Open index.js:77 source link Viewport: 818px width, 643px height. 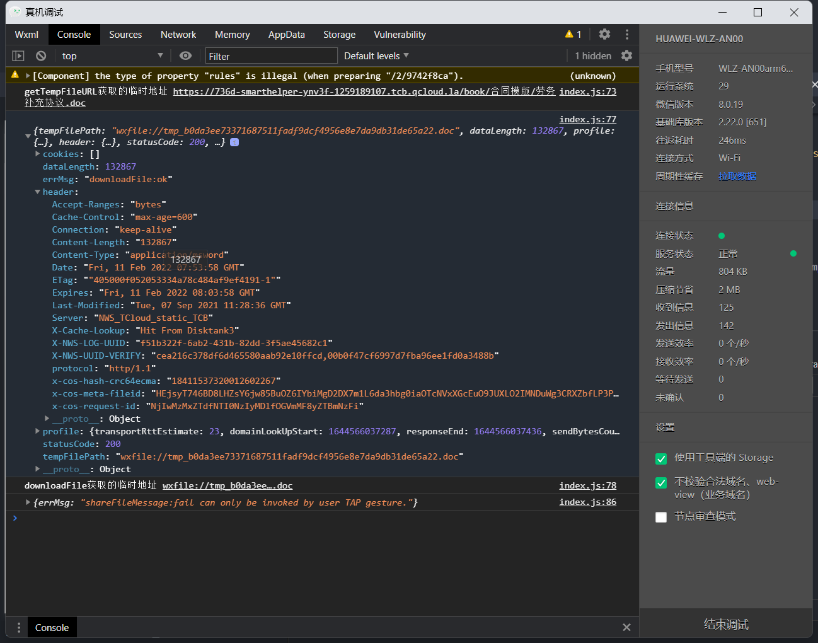point(588,119)
